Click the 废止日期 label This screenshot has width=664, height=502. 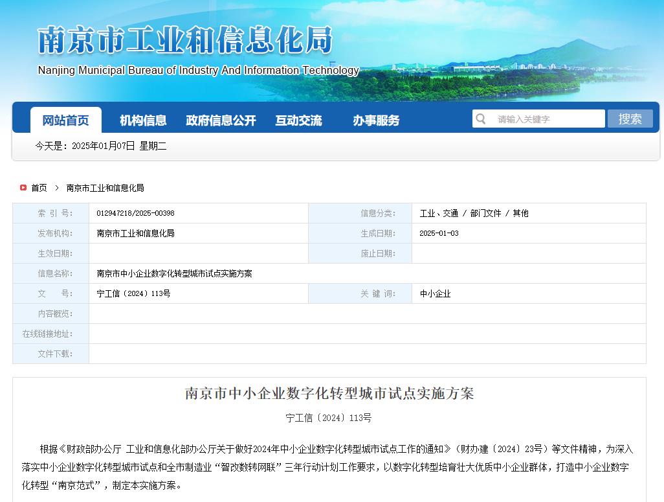coord(378,253)
